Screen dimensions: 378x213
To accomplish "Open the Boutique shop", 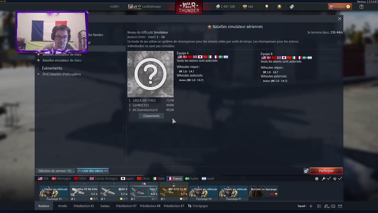I will point(339,7).
